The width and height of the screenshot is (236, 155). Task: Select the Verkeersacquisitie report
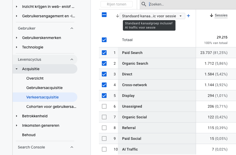(42, 97)
